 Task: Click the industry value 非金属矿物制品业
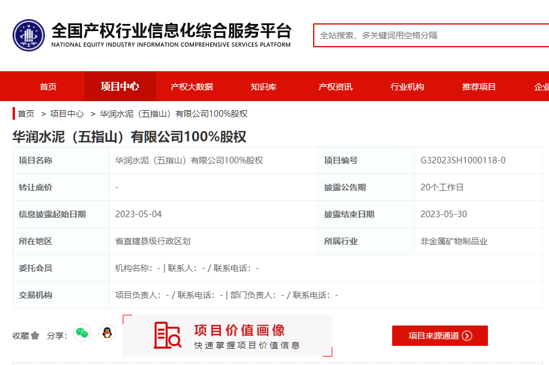(454, 241)
